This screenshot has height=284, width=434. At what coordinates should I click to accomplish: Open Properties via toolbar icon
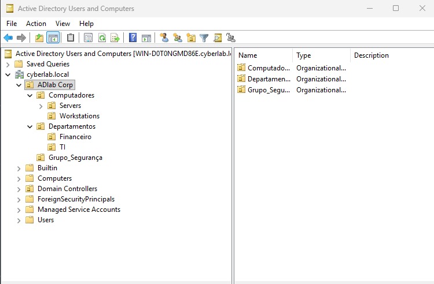(x=88, y=38)
